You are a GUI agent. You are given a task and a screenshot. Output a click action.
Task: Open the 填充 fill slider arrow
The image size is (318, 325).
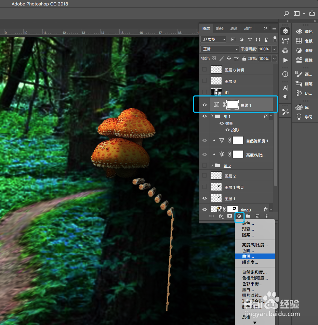click(274, 58)
